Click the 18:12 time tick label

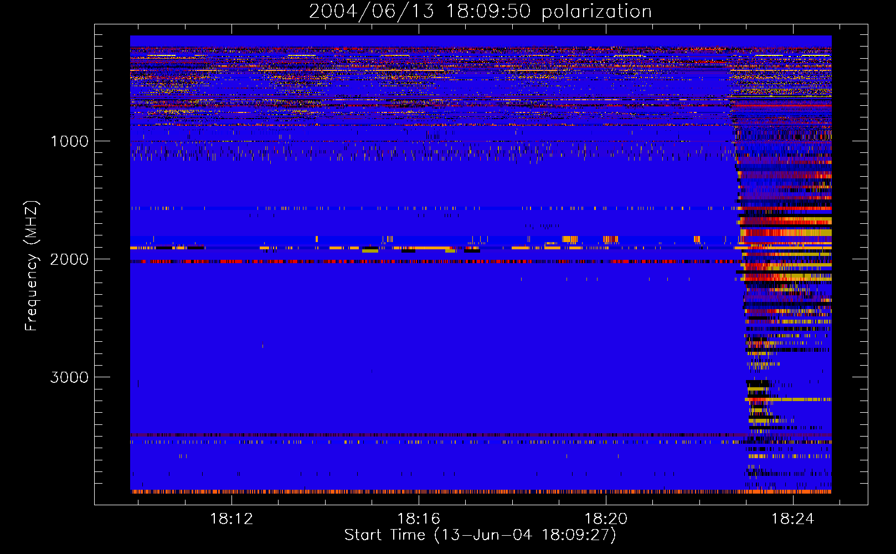coord(231,519)
